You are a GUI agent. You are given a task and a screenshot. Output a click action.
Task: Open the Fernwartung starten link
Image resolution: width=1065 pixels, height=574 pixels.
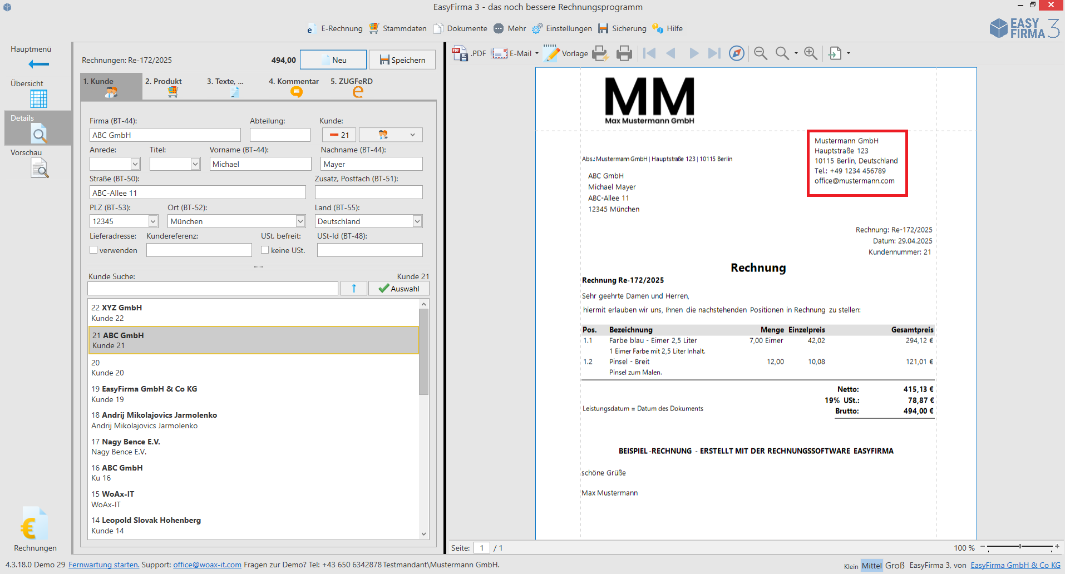click(103, 565)
